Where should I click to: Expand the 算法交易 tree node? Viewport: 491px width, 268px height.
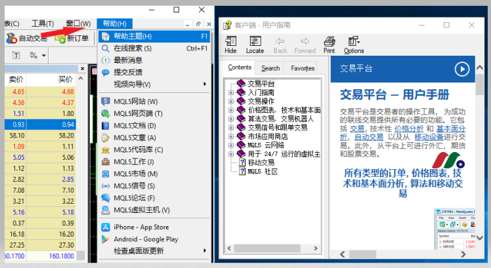click(231, 119)
